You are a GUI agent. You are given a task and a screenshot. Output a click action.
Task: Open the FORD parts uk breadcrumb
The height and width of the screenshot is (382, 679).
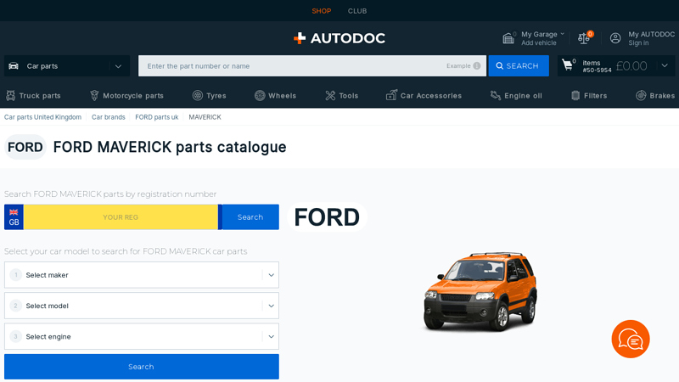pos(157,117)
